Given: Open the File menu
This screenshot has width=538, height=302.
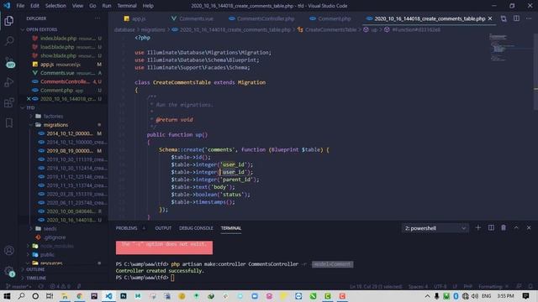Looking at the screenshot, I should coord(20,6).
